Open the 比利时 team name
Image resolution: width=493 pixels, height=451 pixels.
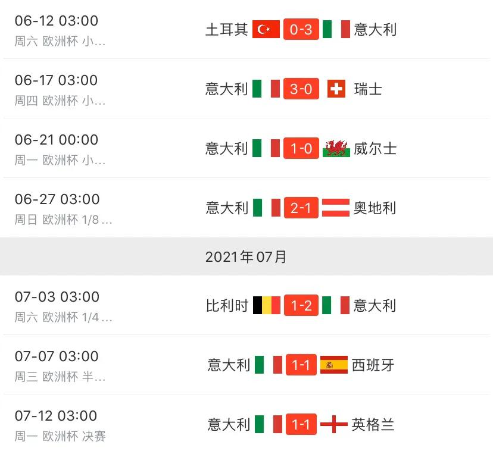[227, 305]
